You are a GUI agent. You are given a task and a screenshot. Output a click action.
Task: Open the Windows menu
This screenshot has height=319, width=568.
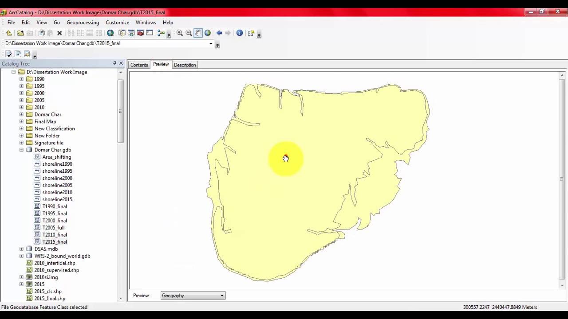[x=146, y=22]
